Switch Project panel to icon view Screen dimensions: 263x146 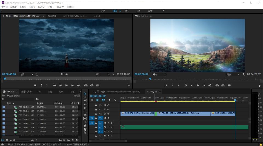click(x=7, y=140)
